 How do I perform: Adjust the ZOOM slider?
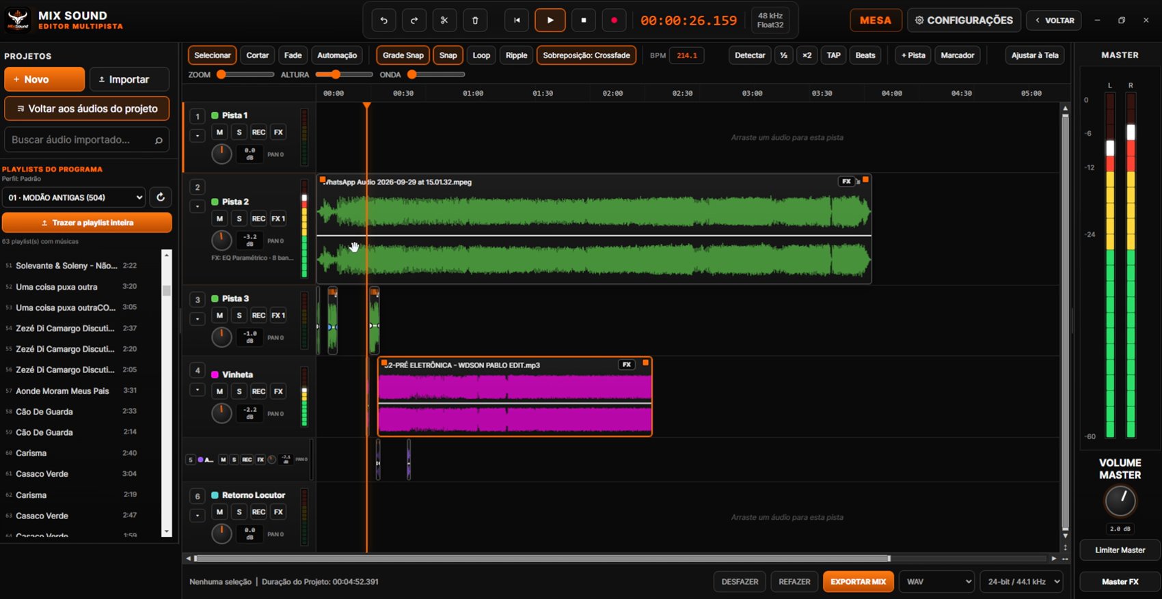tap(245, 74)
